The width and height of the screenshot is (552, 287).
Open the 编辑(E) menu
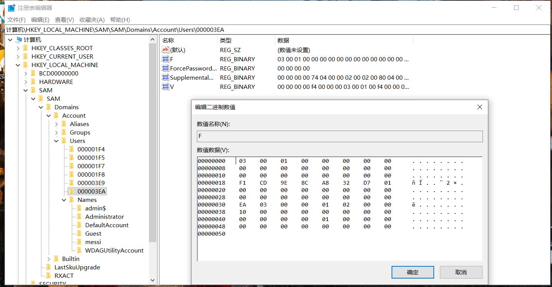tap(40, 20)
